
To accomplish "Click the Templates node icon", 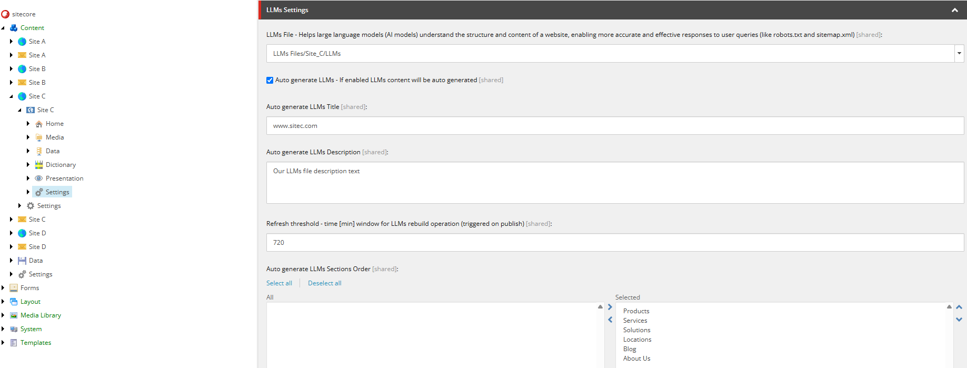I will pos(14,343).
